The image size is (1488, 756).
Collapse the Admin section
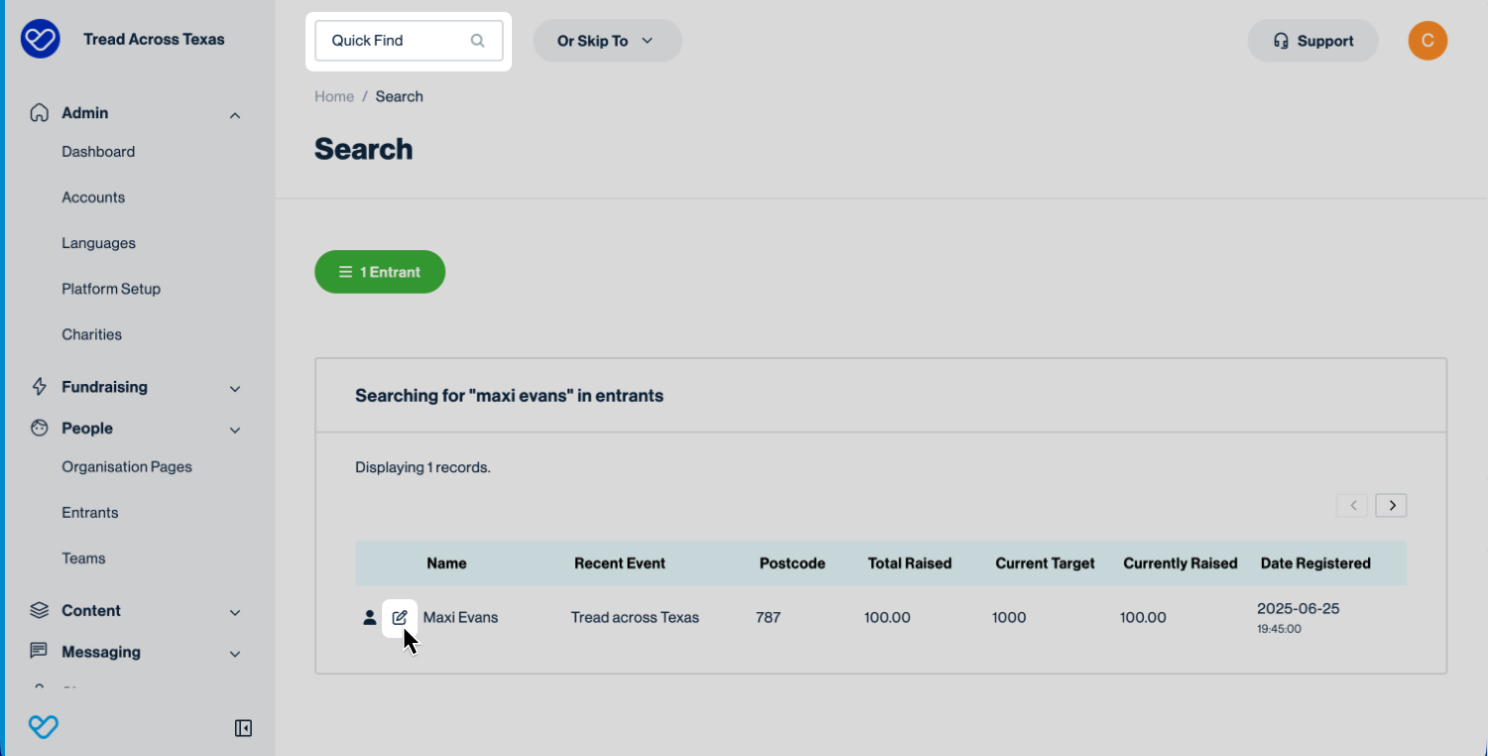coord(235,115)
